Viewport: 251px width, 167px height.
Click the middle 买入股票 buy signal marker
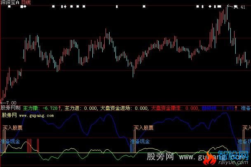point(144,128)
